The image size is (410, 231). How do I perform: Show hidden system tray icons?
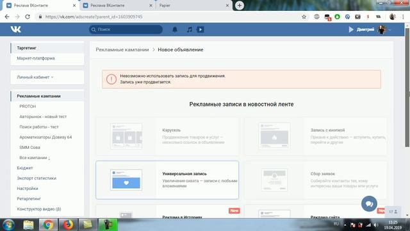tap(345, 225)
